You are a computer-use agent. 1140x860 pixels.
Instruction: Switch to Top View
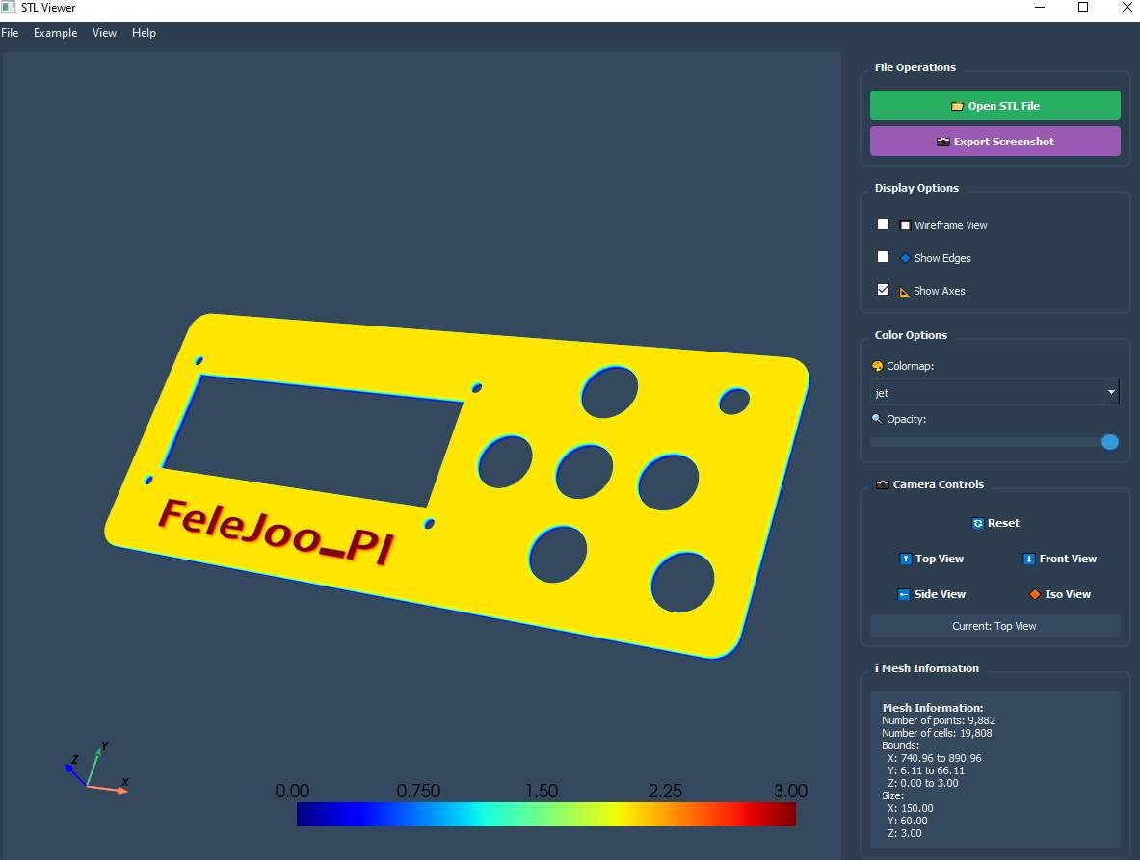point(931,559)
